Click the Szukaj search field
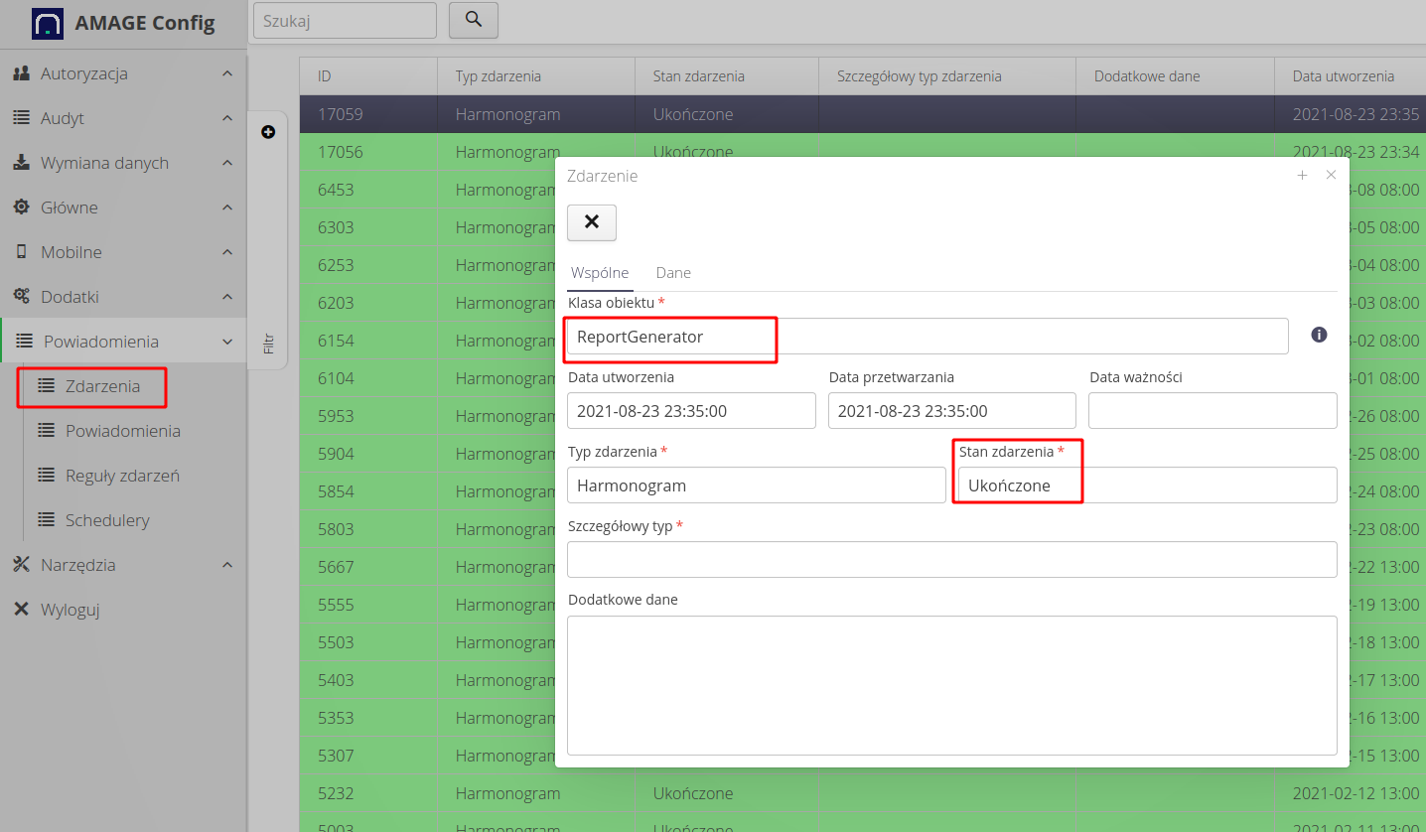1426x832 pixels. (x=345, y=20)
